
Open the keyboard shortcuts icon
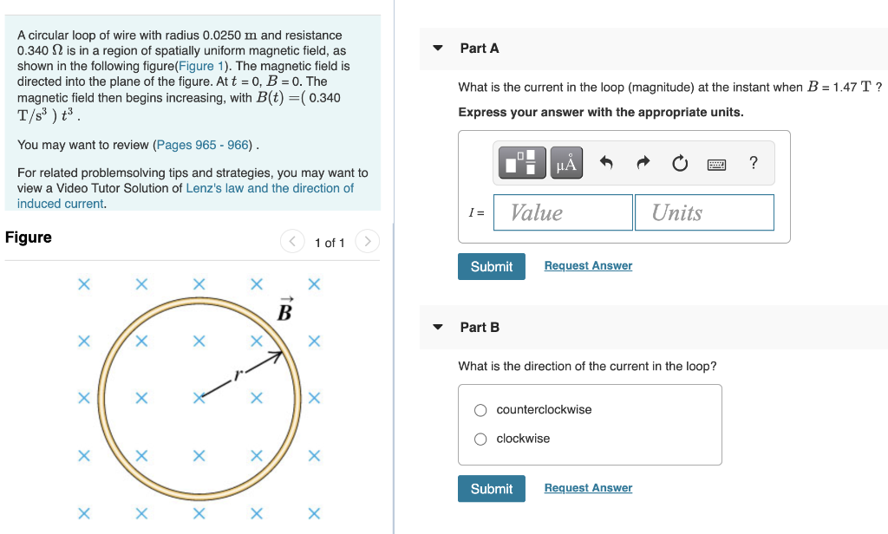(x=718, y=162)
